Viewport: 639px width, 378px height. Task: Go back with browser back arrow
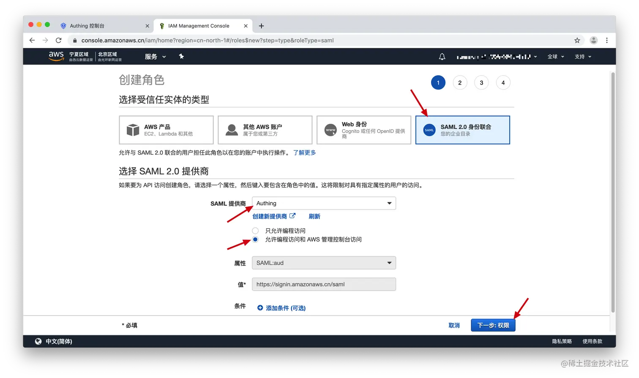pyautogui.click(x=32, y=40)
